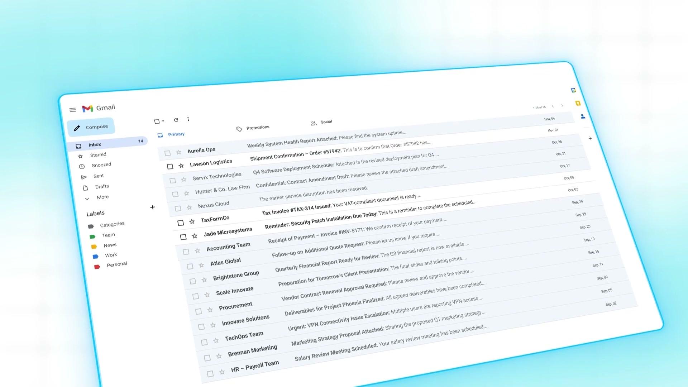Viewport: 688px width, 387px height.
Task: Open the News label
Action: (x=104, y=245)
